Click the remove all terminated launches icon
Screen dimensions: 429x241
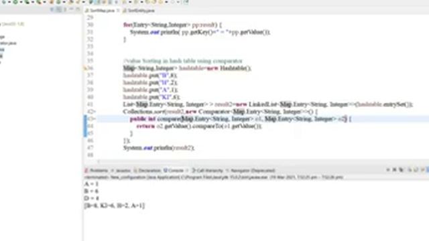(x=401, y=170)
